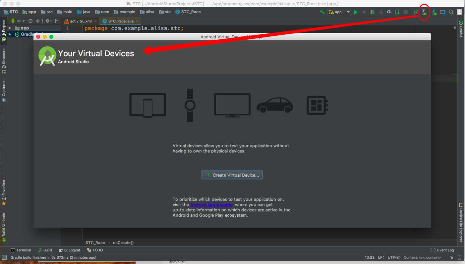Image resolution: width=465 pixels, height=264 pixels.
Task: Click the java breadcrumb folder
Action: pos(84,12)
